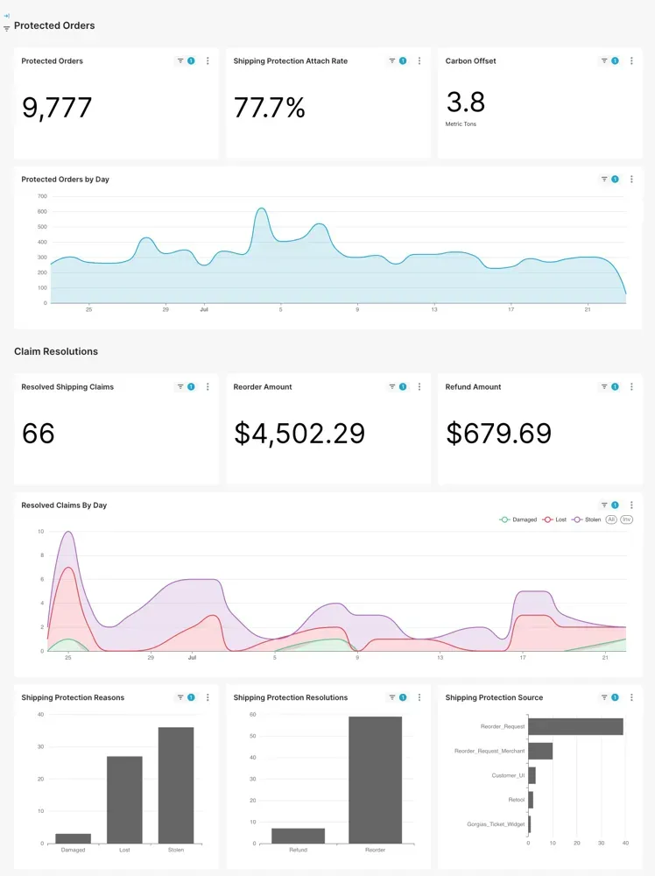The width and height of the screenshot is (655, 876).
Task: Toggle the Lost series in the legend
Action: [x=555, y=520]
